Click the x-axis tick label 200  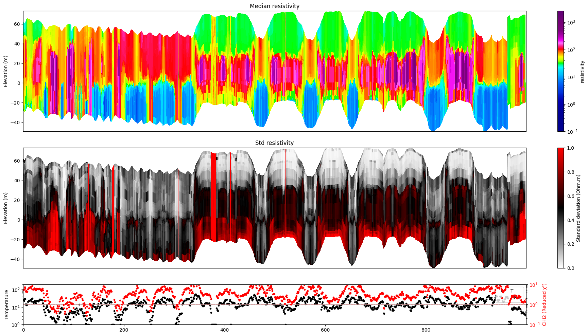[x=124, y=330]
